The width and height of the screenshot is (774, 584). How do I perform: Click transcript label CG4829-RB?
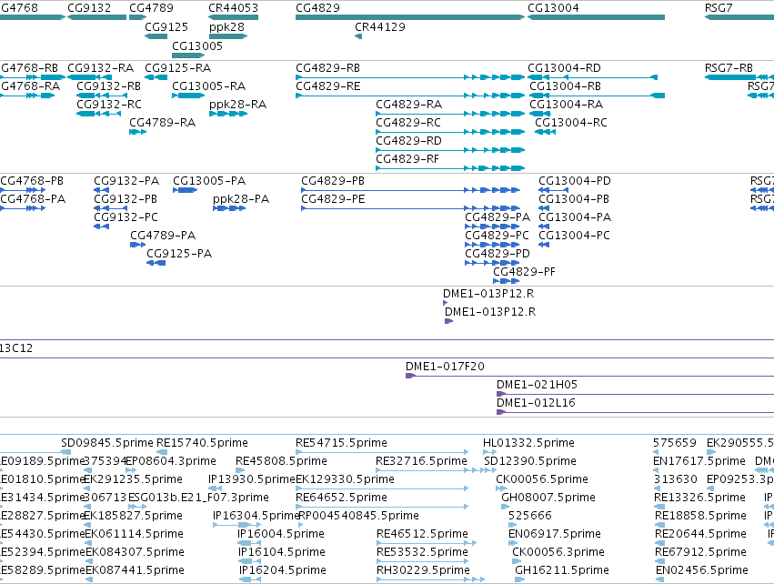point(327,67)
